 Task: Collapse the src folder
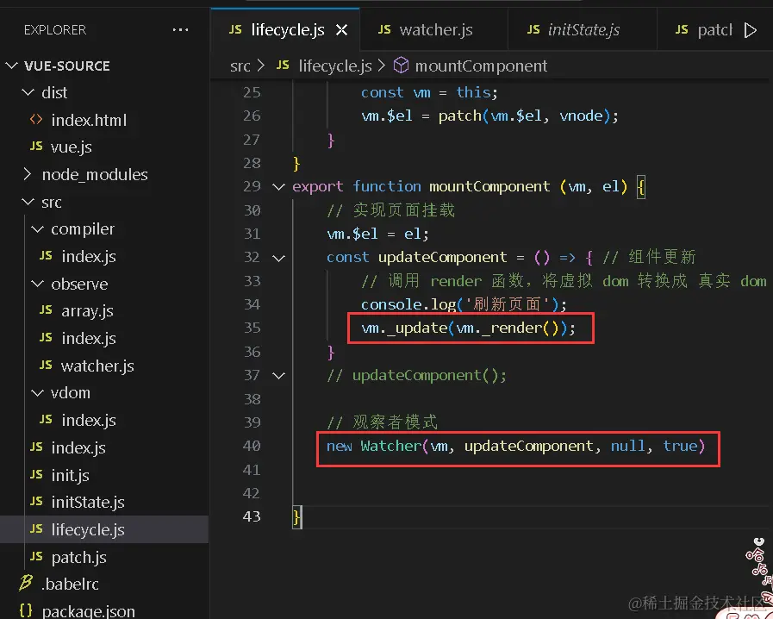pos(28,202)
